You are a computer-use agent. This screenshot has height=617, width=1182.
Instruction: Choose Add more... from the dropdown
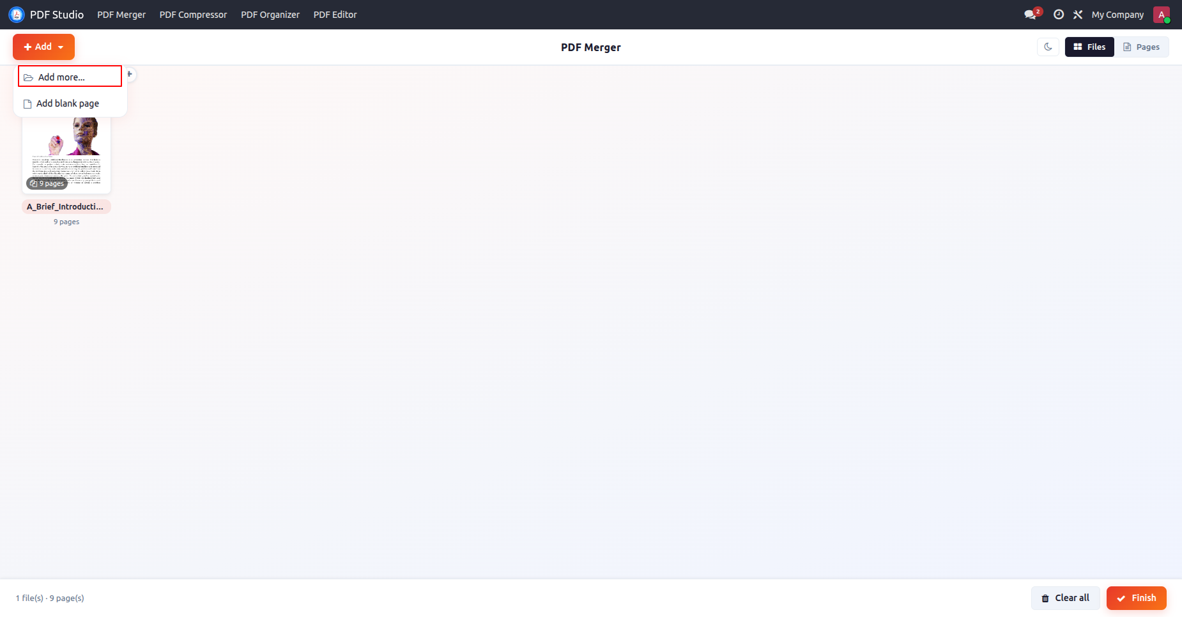pos(70,77)
